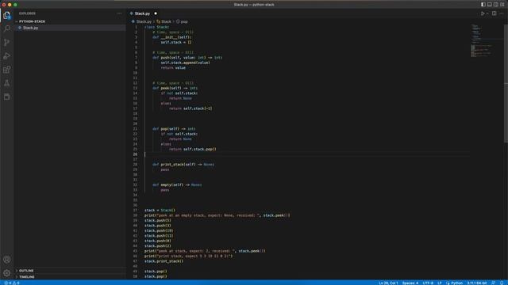
Task: Click the 'self.stack.append(value)' line
Action: tap(185, 63)
